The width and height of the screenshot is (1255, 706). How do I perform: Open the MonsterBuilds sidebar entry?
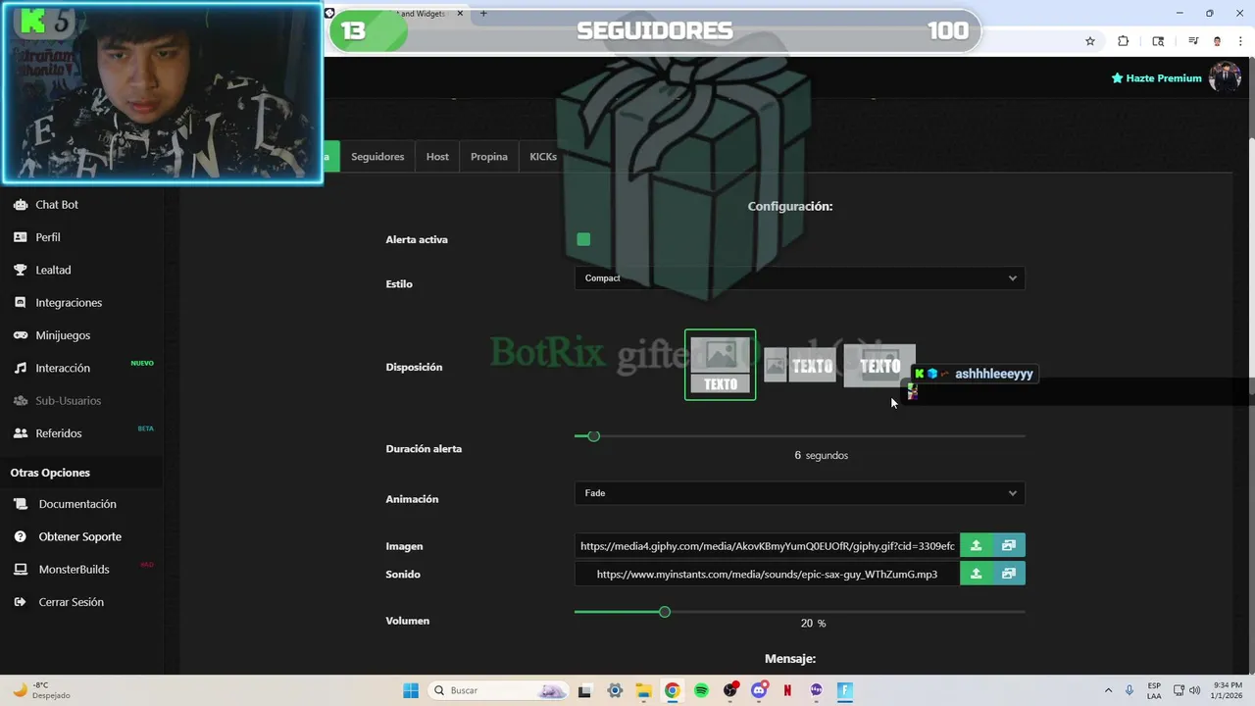[x=74, y=570]
